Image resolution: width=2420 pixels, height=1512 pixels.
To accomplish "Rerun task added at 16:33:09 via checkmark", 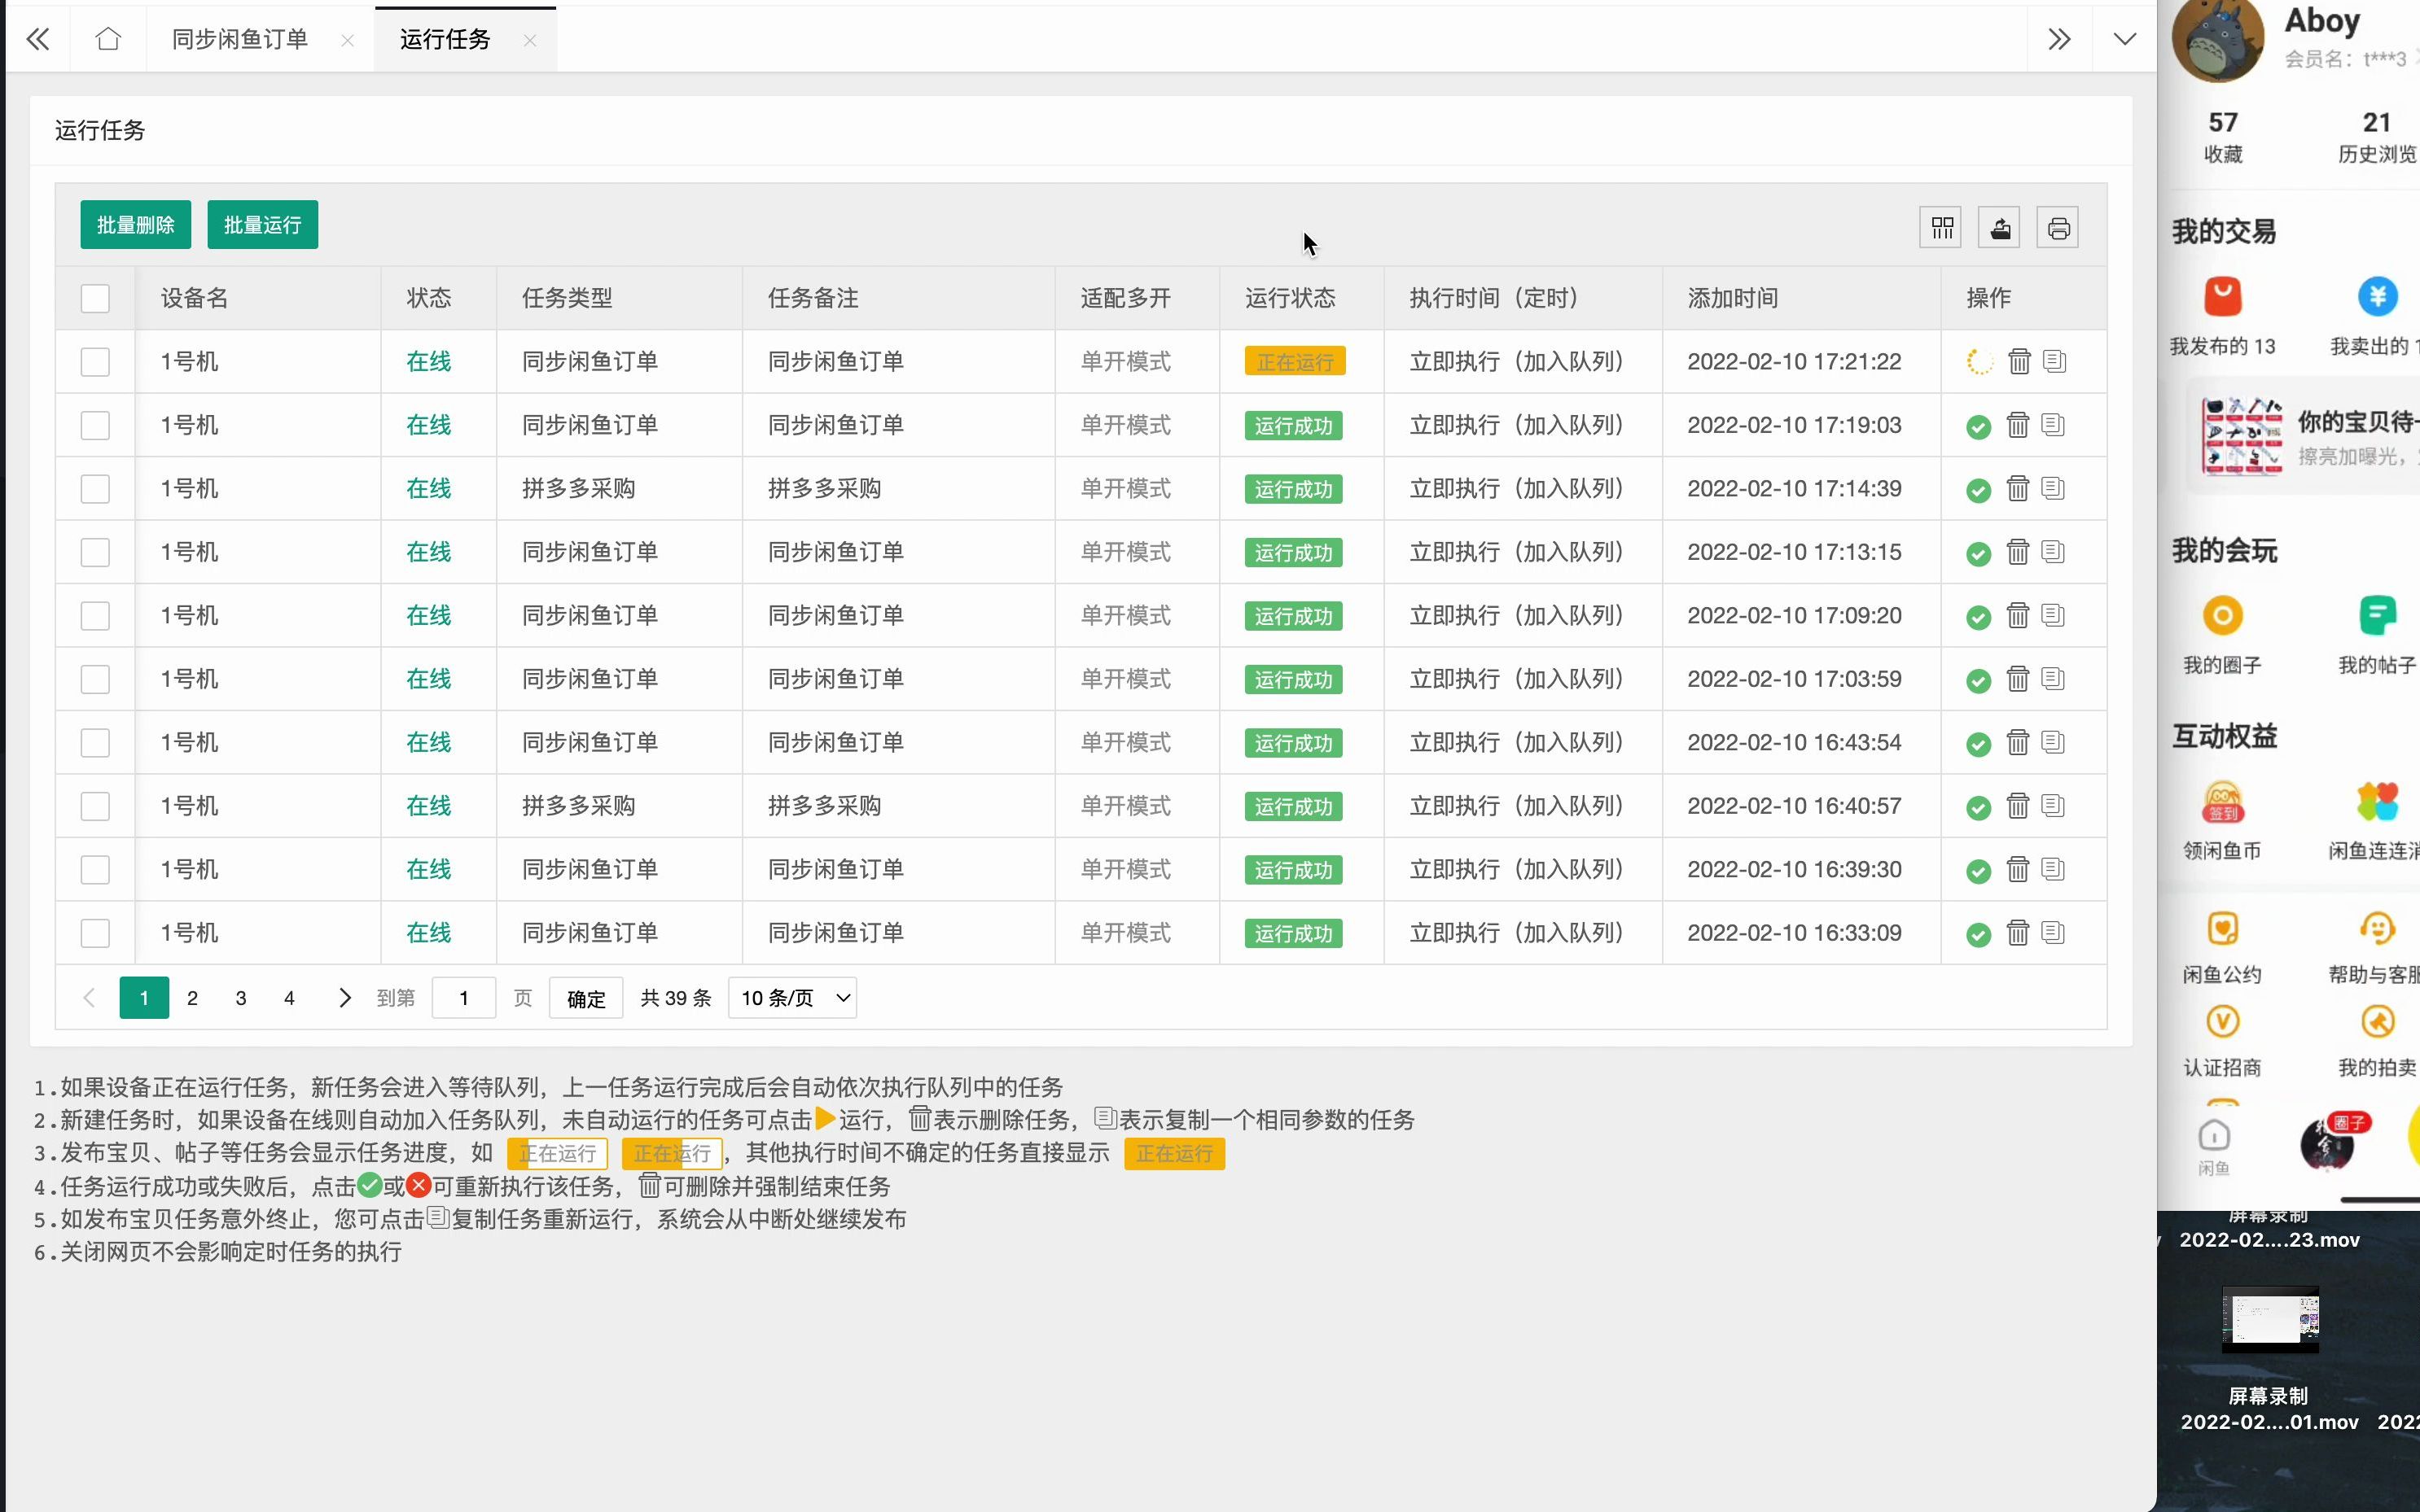I will pos(1978,935).
